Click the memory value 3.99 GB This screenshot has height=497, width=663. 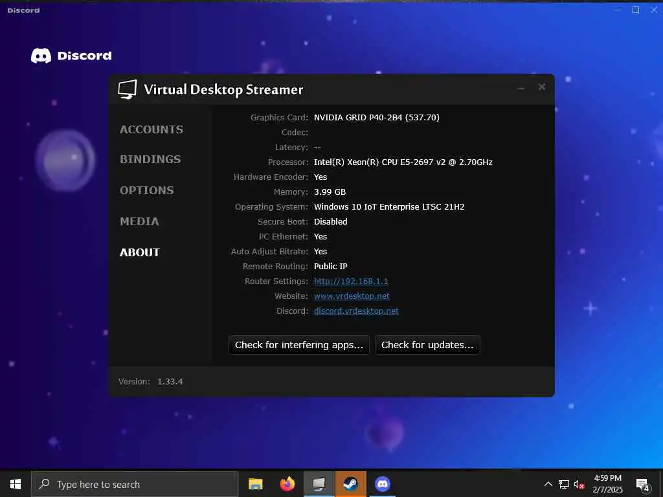coord(330,192)
